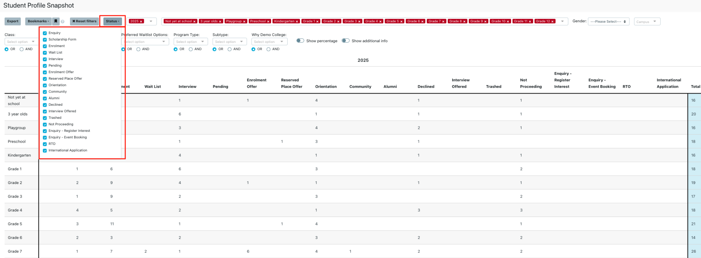Screen dimensions: 701x258
Task: Toggle the Show additional info switch
Action: [346, 41]
